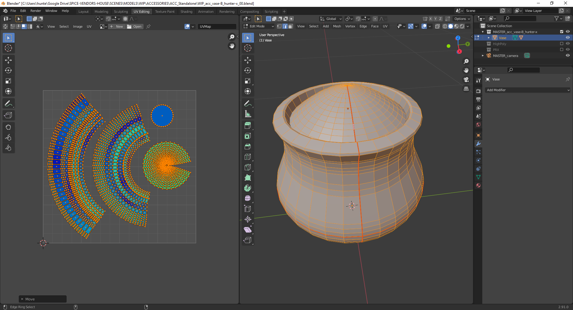Select the Rip Region tool in UV editor
The width and height of the screenshot is (573, 310).
click(8, 115)
